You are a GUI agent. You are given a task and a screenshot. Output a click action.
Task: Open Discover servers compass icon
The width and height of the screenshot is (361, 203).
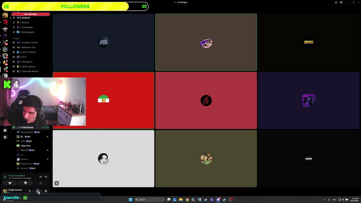[x=5, y=137]
